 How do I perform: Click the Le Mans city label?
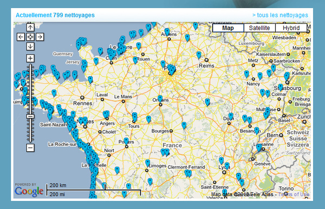(123, 97)
